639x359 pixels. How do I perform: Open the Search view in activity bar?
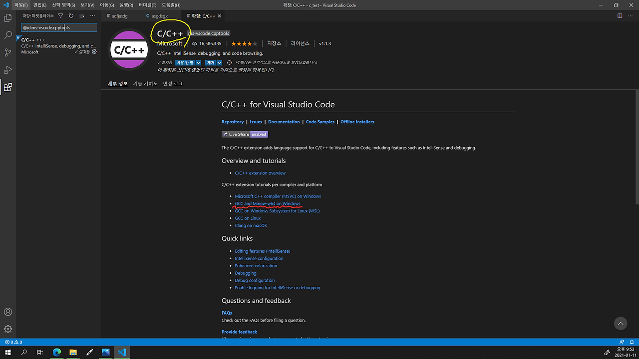8,35
